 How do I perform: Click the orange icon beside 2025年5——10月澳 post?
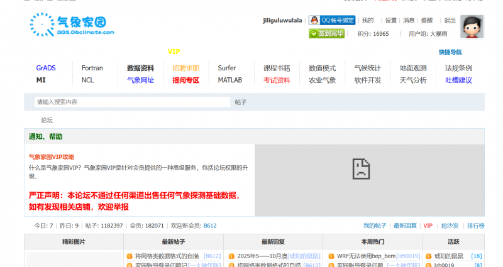[231, 256]
